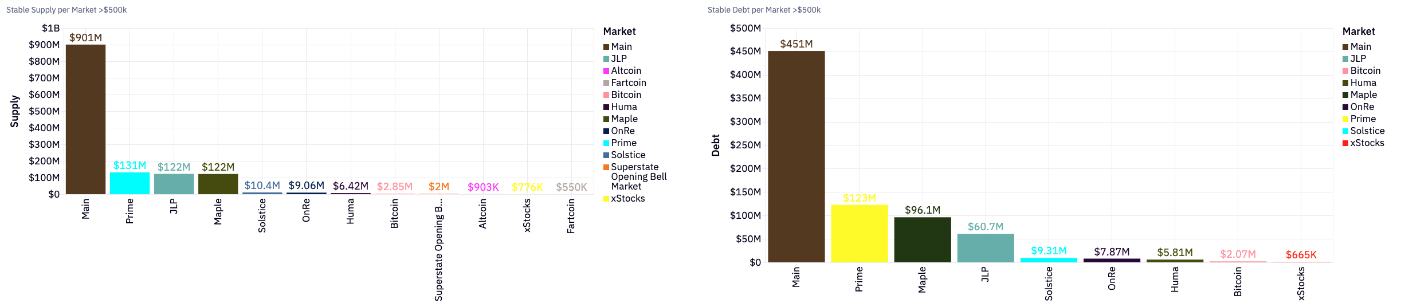Screen dimensions: 1401x307
Task: Select the teal JLP bar in the Debt chart
Action: (985, 248)
